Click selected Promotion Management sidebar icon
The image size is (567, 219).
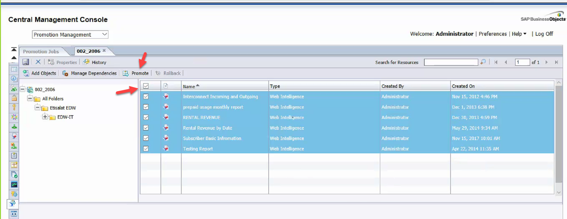12,204
